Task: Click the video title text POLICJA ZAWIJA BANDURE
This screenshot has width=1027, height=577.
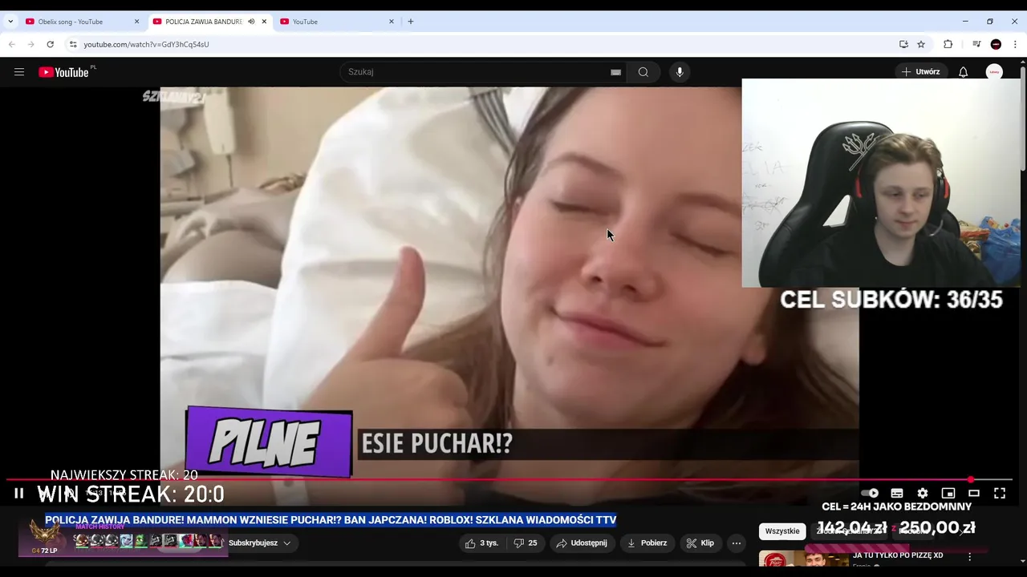Action: pyautogui.click(x=331, y=520)
